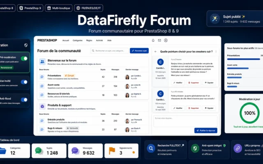
Task: Open topic options three-dot menu
Action: (216, 52)
